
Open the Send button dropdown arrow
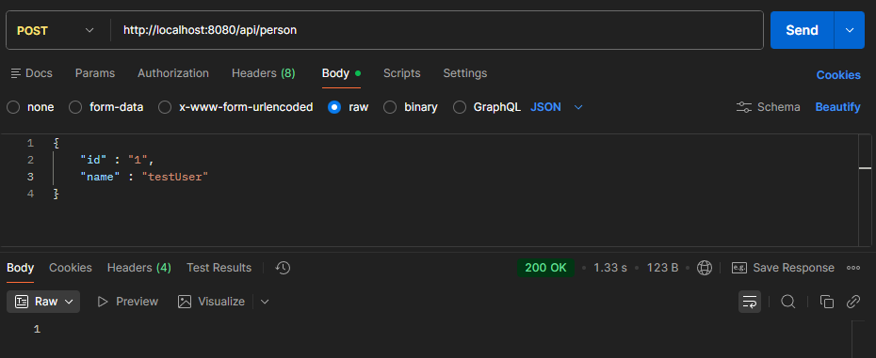point(850,30)
